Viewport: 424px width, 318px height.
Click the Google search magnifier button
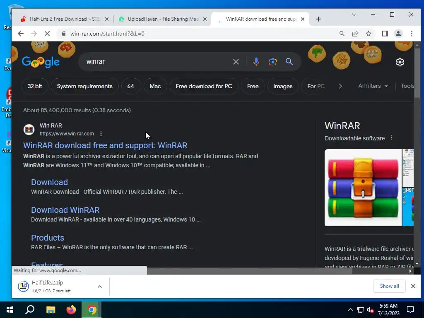coord(289,62)
